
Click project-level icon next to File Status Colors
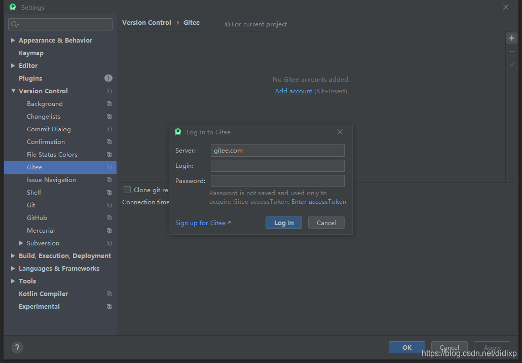[x=109, y=154]
